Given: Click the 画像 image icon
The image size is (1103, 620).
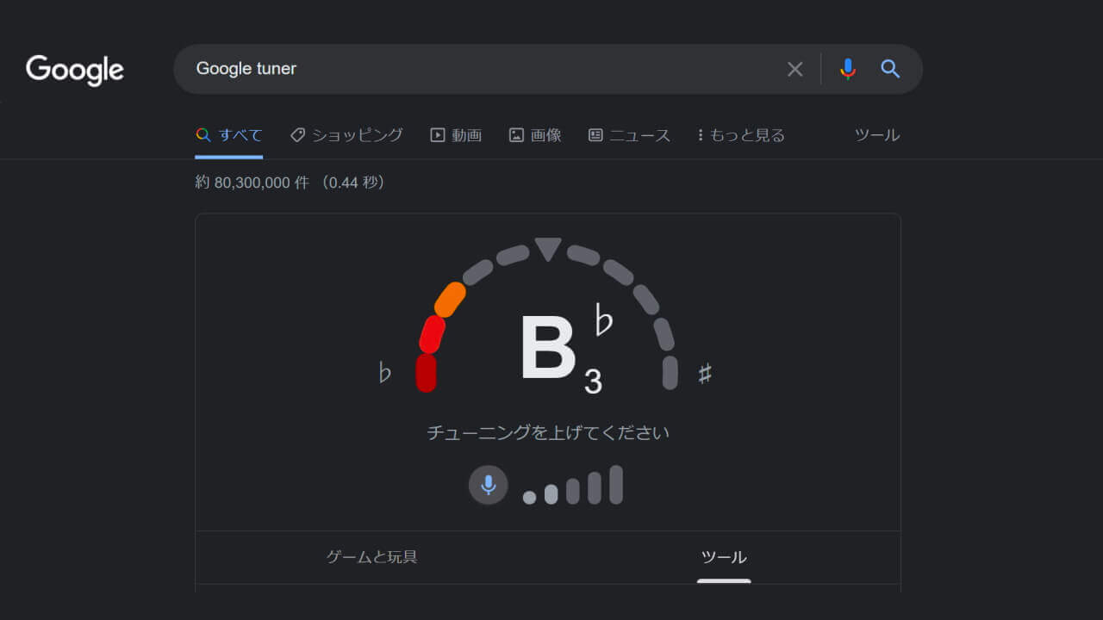Looking at the screenshot, I should [x=515, y=134].
